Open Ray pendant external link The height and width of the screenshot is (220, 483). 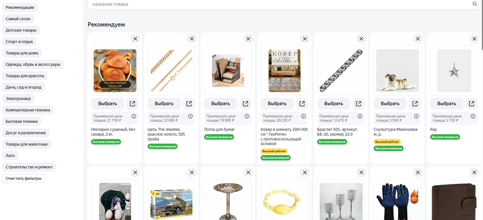coord(471,104)
